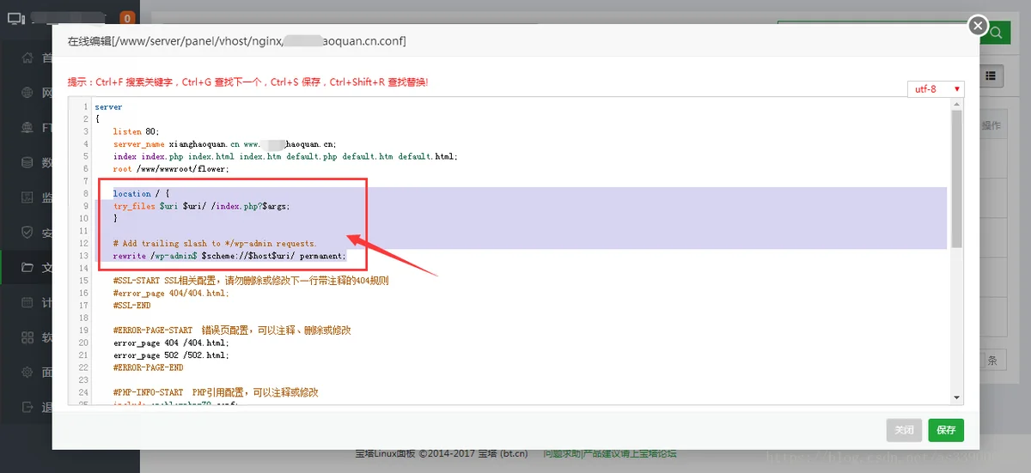Open the scheduled tasks (计) sidebar icon
The height and width of the screenshot is (473, 1031).
tap(27, 302)
